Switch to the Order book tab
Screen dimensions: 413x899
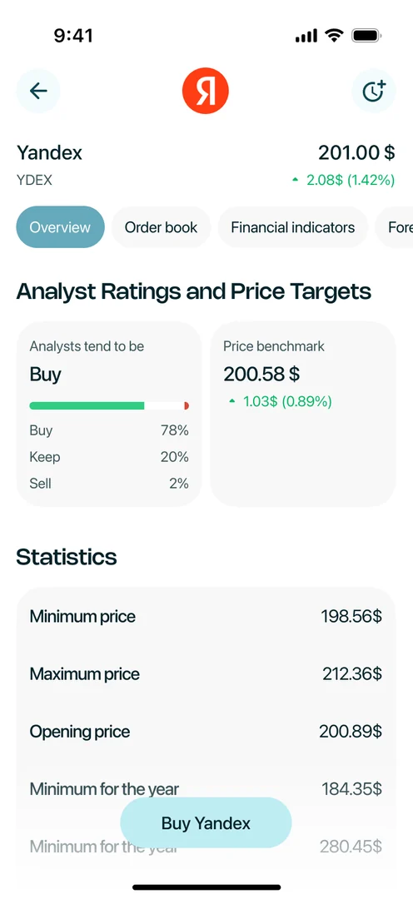162,227
